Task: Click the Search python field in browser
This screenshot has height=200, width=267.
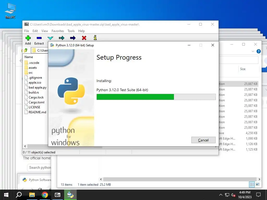Action: tap(39, 167)
